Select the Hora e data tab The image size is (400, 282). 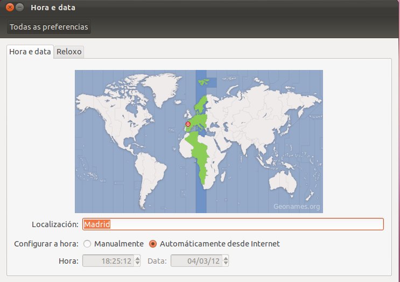point(30,52)
